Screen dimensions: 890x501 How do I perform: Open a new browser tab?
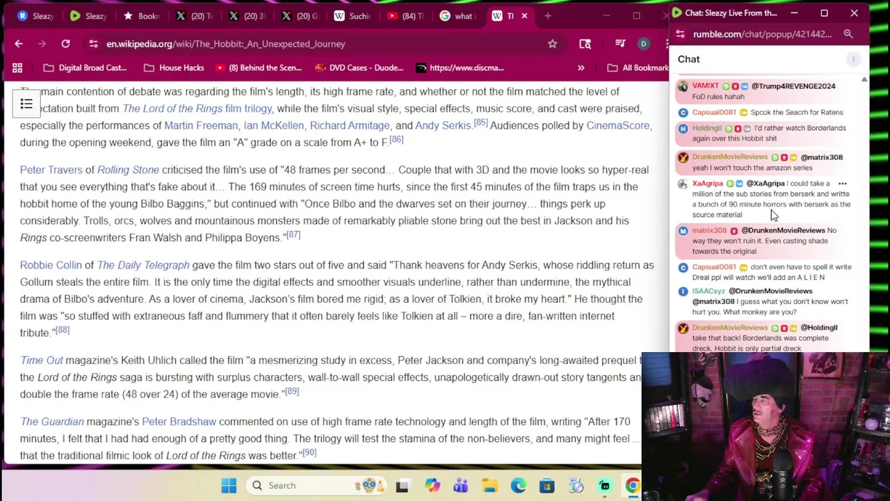click(548, 15)
